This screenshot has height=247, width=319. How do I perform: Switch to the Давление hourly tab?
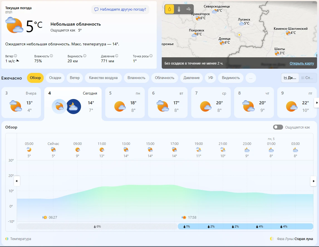pos(192,78)
